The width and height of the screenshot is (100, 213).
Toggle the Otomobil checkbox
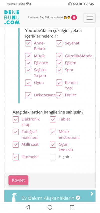coord(16,157)
